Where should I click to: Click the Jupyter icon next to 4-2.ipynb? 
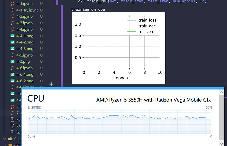(13, 17)
